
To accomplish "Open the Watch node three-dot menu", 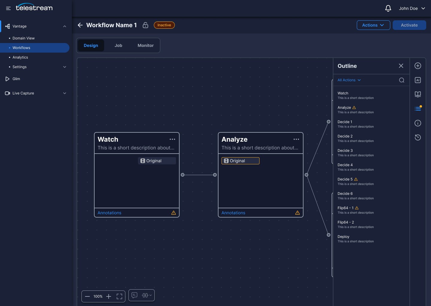I will [x=172, y=139].
